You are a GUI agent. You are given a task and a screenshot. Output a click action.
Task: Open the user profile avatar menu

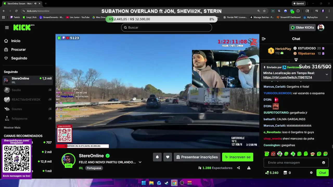[x=321, y=28]
